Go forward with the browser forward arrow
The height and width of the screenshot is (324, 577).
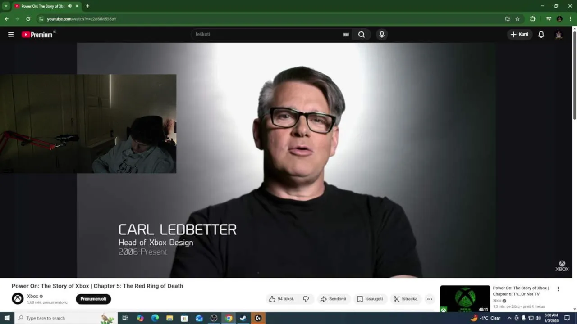click(x=17, y=19)
